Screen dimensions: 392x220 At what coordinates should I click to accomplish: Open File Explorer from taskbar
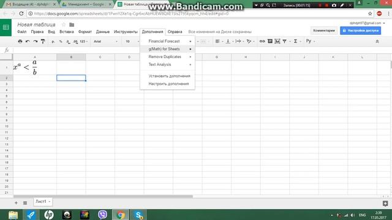point(13,215)
